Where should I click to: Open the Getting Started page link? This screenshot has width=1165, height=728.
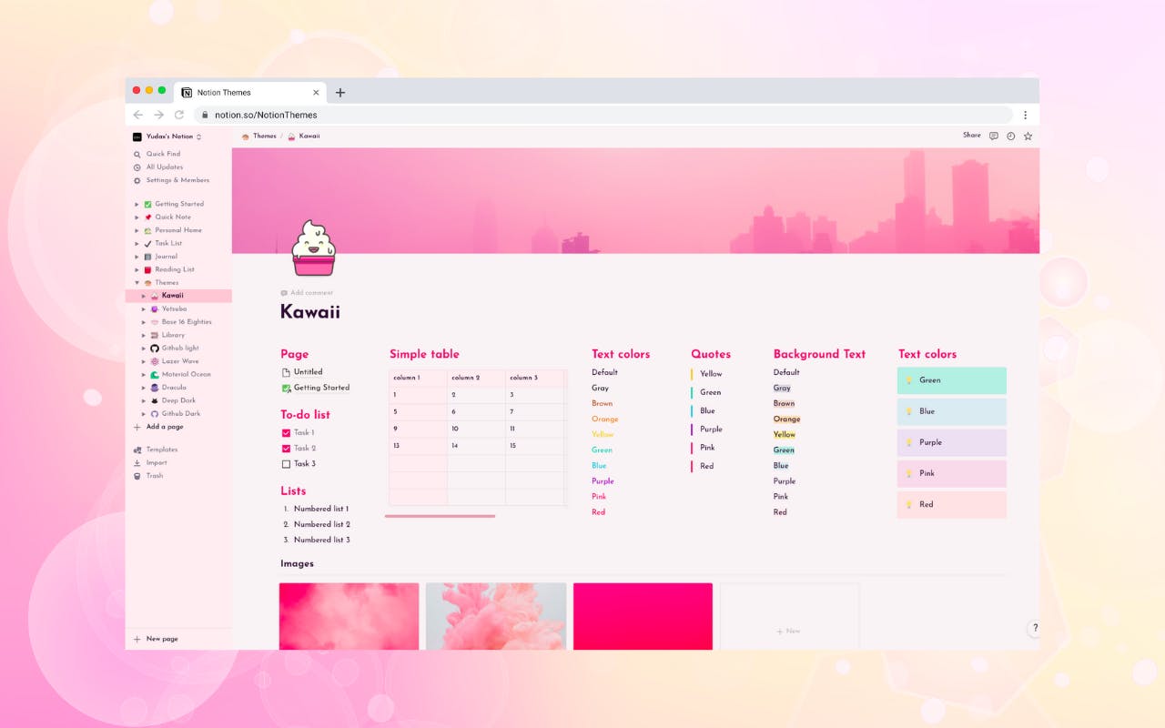click(x=322, y=388)
